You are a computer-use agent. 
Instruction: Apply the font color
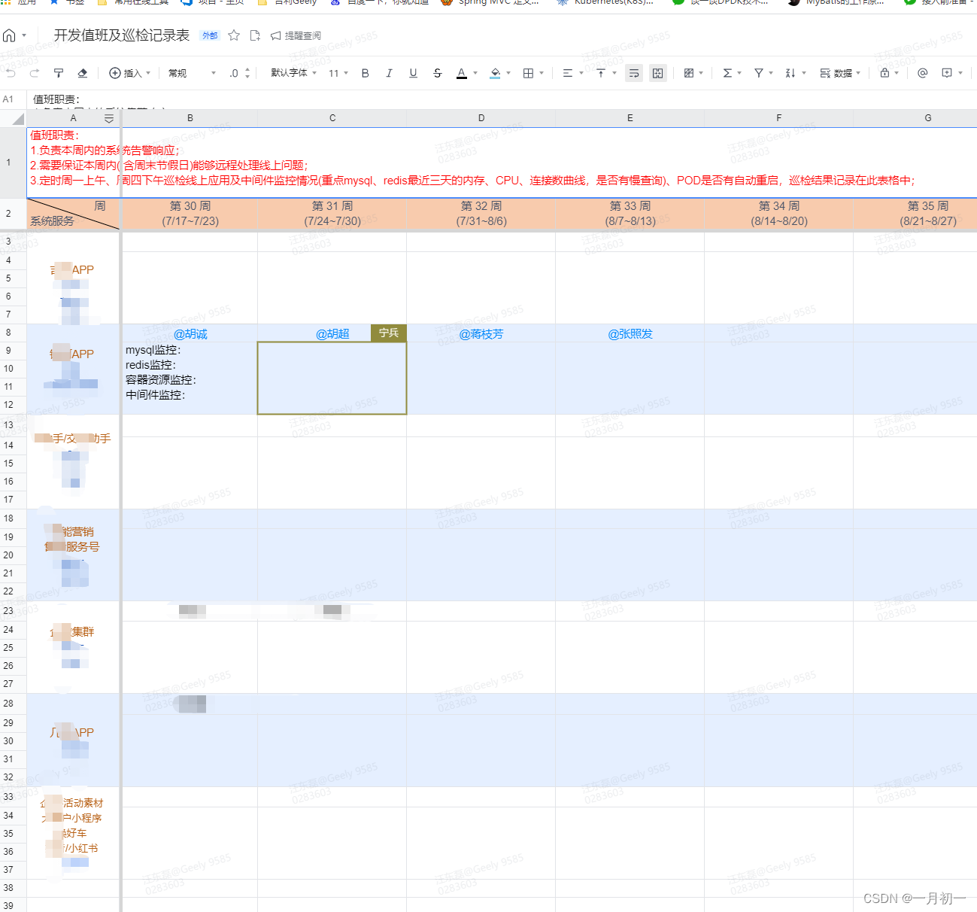[462, 73]
